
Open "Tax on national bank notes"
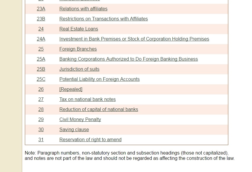pyautogui.click(x=87, y=99)
